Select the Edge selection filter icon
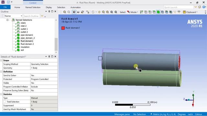Image resolution: width=207 pixels, height=116 pixels. coord(150,12)
